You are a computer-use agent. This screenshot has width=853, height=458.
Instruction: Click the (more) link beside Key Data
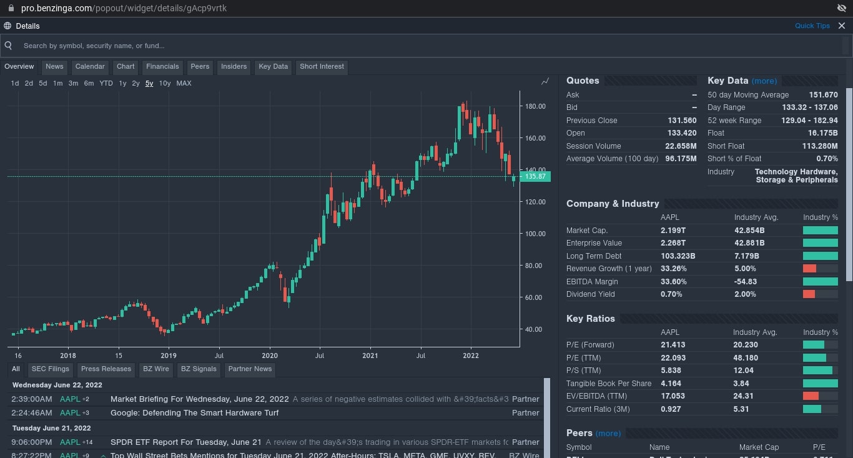click(764, 81)
